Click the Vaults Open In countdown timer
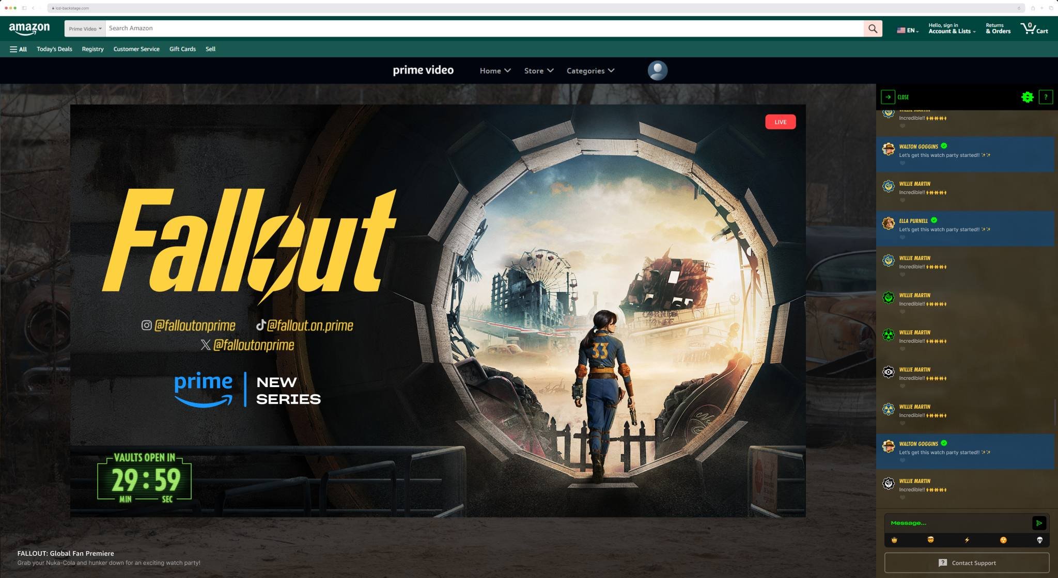The image size is (1058, 578). (144, 477)
